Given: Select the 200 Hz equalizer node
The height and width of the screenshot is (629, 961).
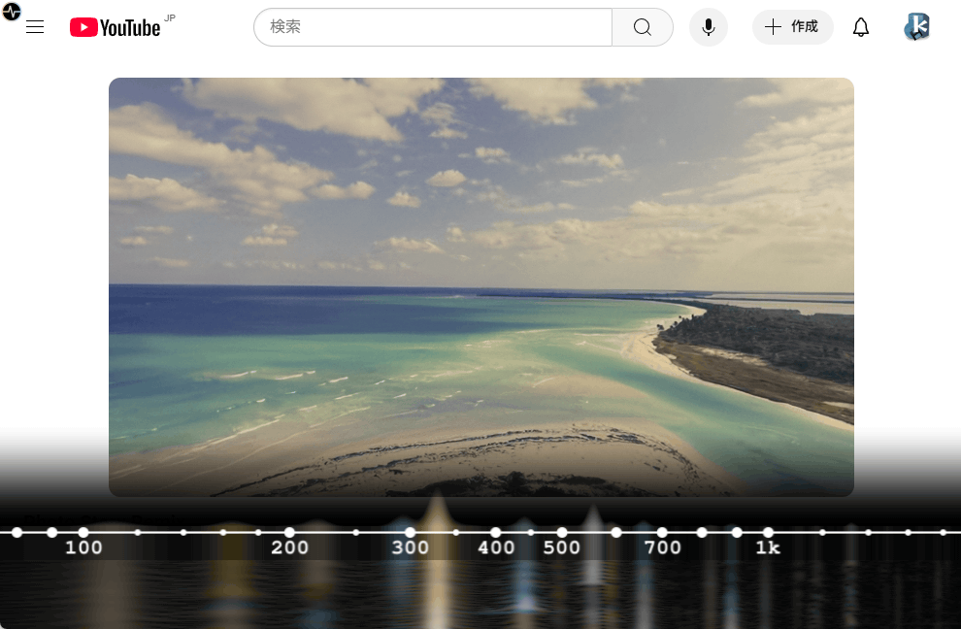Looking at the screenshot, I should [x=289, y=532].
